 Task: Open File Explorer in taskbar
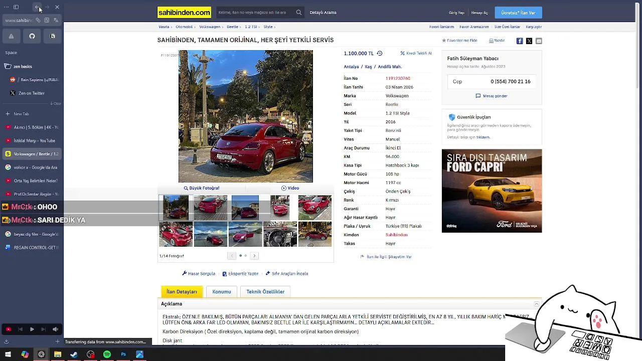coord(58,354)
